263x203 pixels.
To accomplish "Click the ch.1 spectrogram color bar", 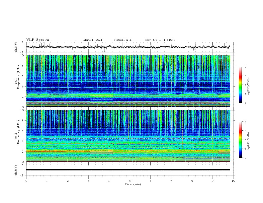I will click(240, 85).
